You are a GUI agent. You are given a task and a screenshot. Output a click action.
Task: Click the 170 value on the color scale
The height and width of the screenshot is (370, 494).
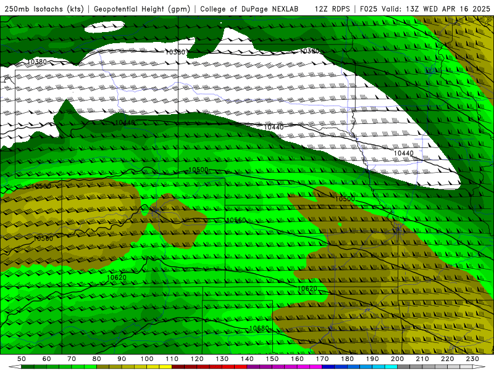click(322, 359)
